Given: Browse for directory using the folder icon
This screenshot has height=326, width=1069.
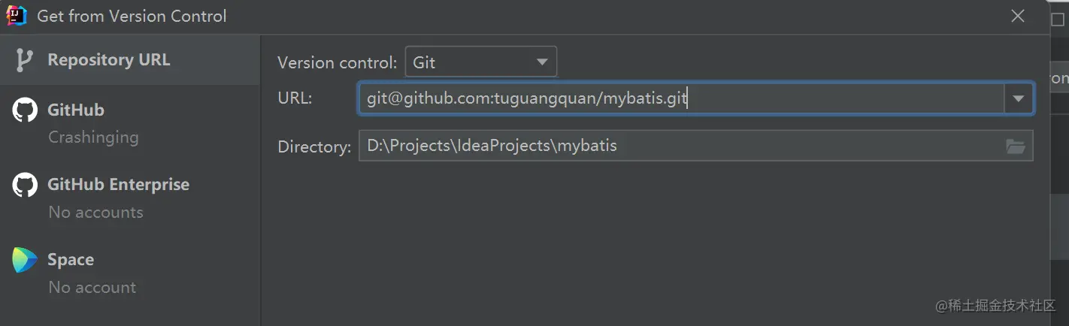Looking at the screenshot, I should (x=1016, y=146).
